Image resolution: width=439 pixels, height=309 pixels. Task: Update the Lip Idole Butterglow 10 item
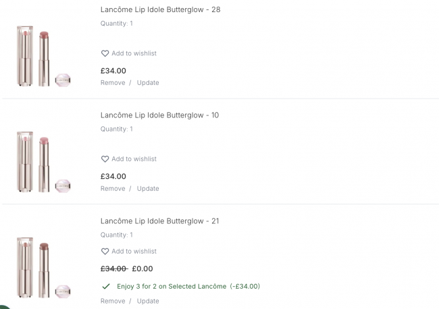(148, 188)
